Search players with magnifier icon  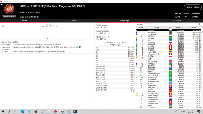pyautogui.click(x=200, y=24)
